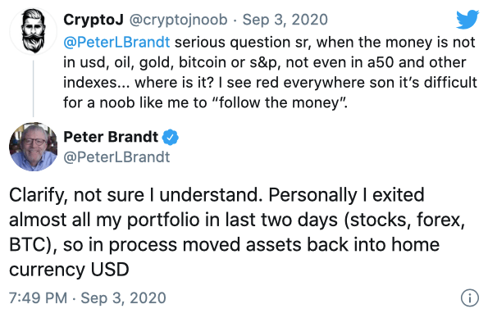Open the Peter Brandt display name
This screenshot has height=318, width=488.
coord(111,137)
